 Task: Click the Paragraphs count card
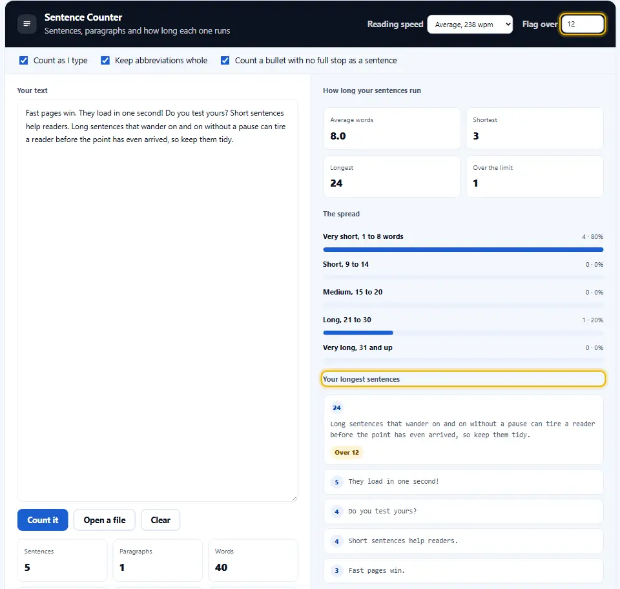[158, 560]
